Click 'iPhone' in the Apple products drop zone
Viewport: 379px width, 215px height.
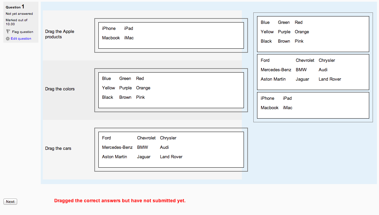(109, 29)
